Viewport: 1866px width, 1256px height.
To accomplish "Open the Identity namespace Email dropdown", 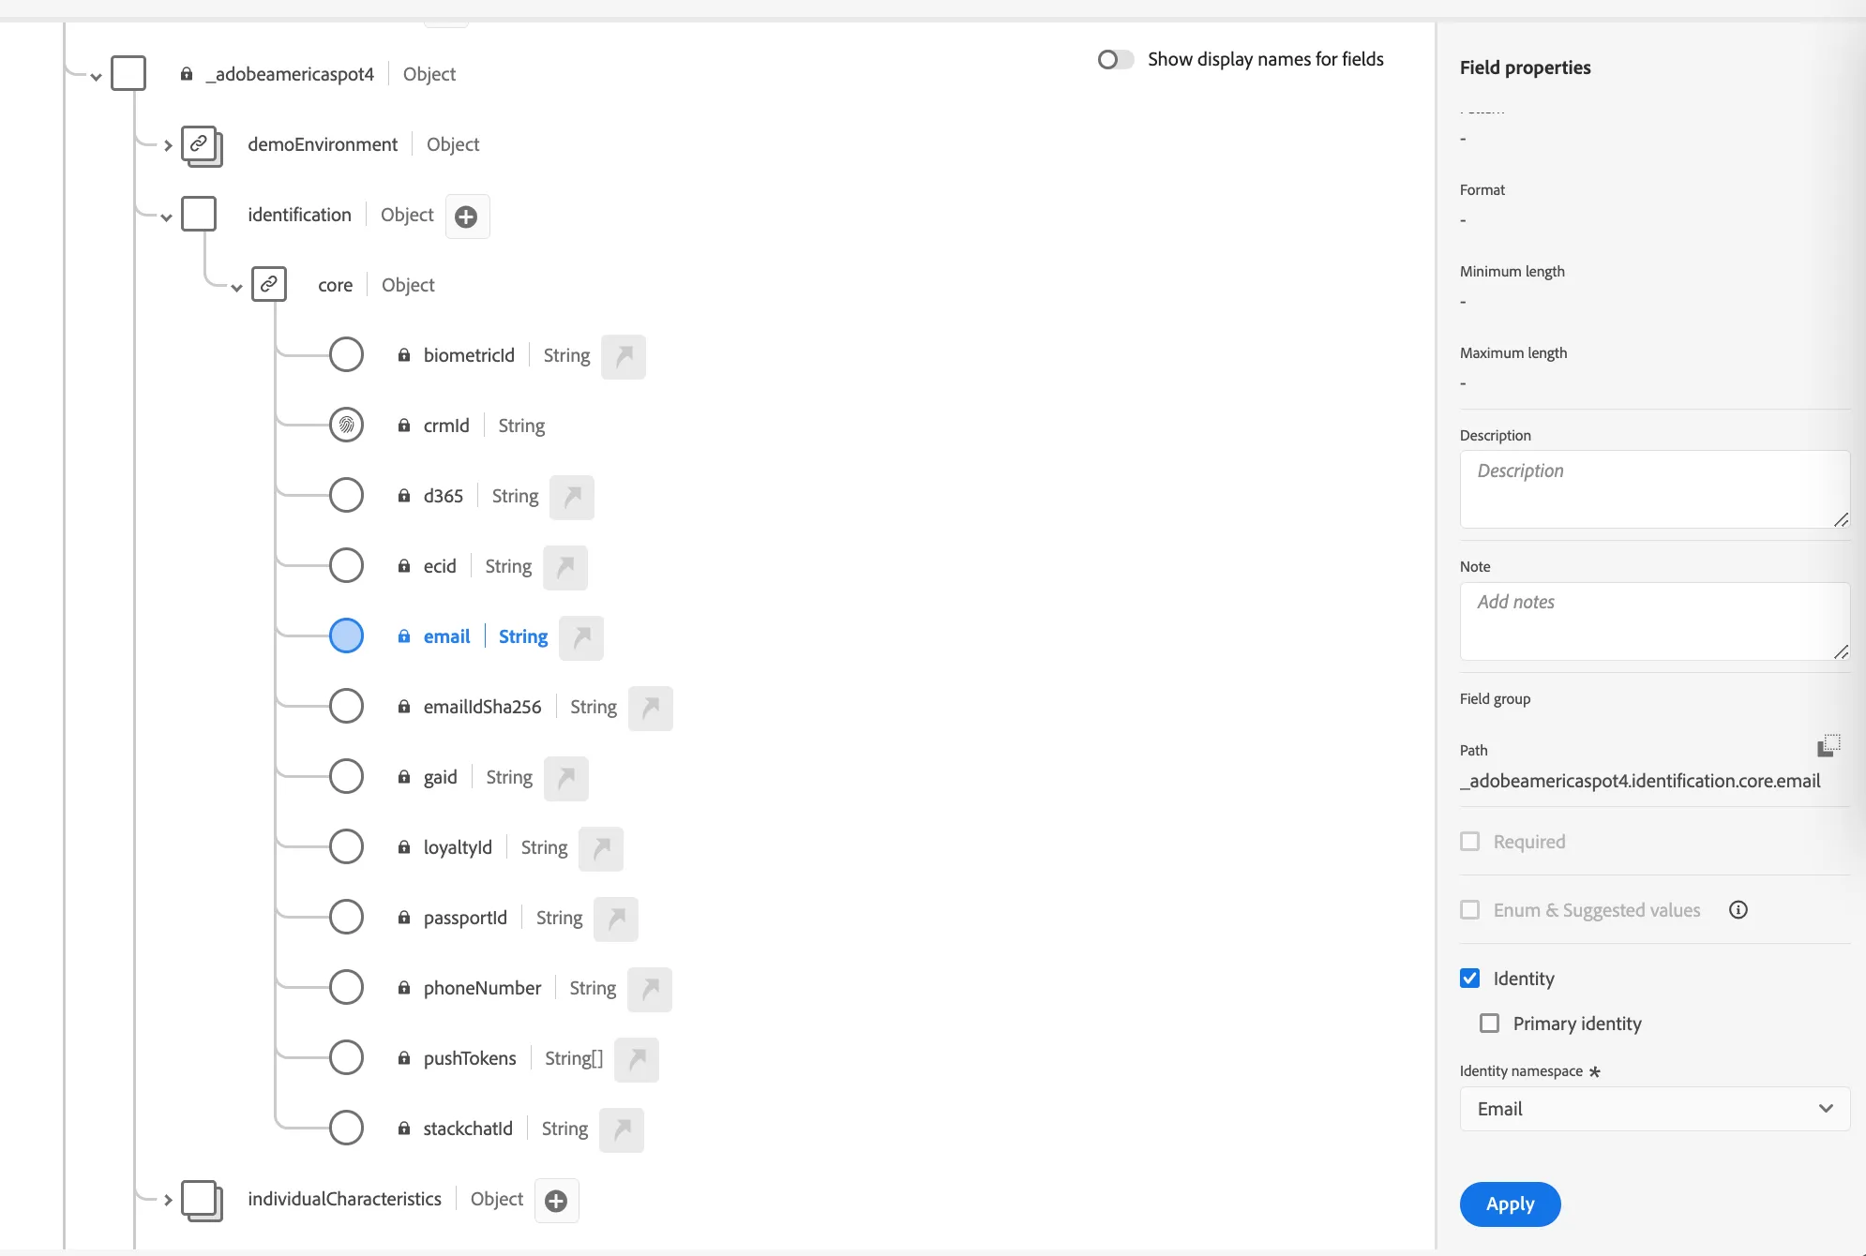I will point(1654,1109).
